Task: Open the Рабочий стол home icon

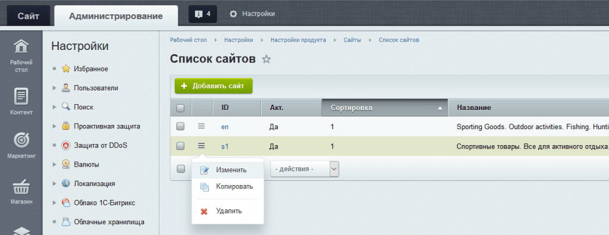Action: click(21, 46)
